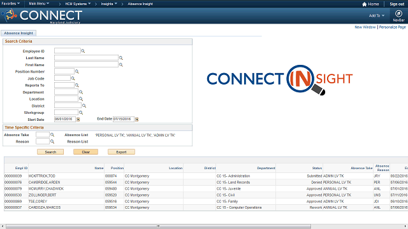Select the Absence Insight tab
The height and width of the screenshot is (229, 408).
18,33
